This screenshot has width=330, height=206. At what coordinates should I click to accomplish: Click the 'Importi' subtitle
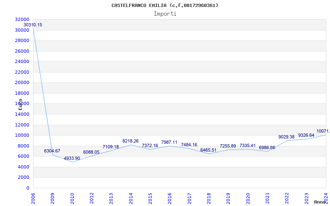click(x=165, y=14)
